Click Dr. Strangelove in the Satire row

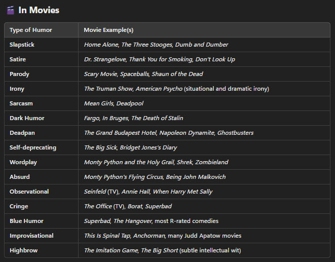[105, 59]
